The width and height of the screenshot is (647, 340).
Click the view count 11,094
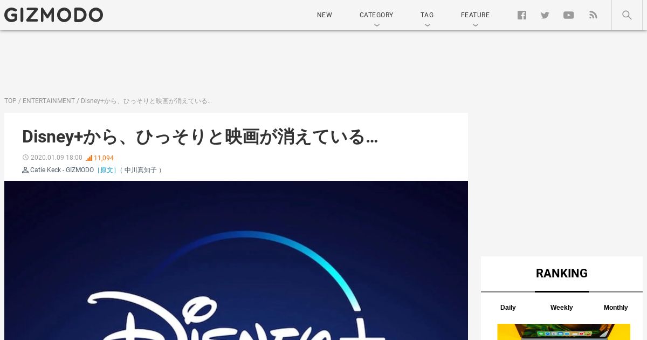[x=104, y=158]
